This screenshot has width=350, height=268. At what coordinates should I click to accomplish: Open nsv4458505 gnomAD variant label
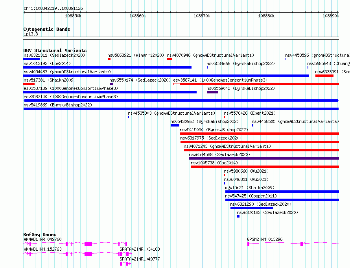295,121
